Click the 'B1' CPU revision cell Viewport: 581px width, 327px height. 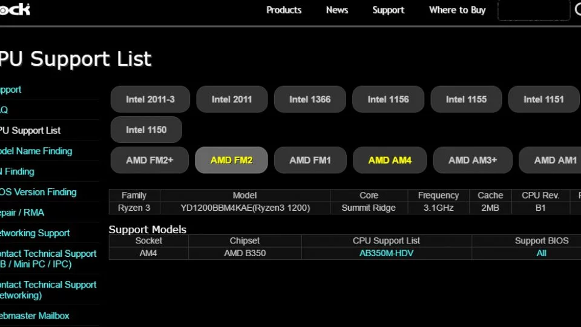tap(540, 208)
